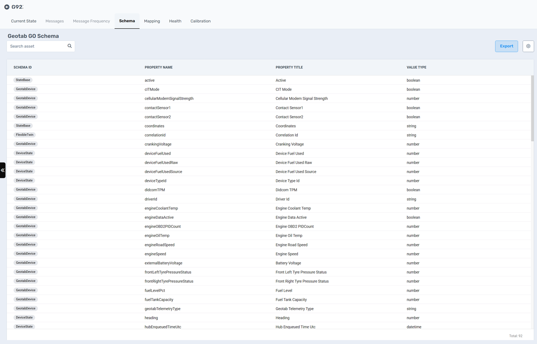Click the search magnifier icon

point(69,46)
